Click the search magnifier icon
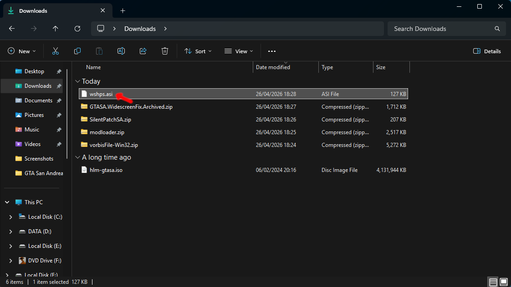511x287 pixels. (497, 29)
